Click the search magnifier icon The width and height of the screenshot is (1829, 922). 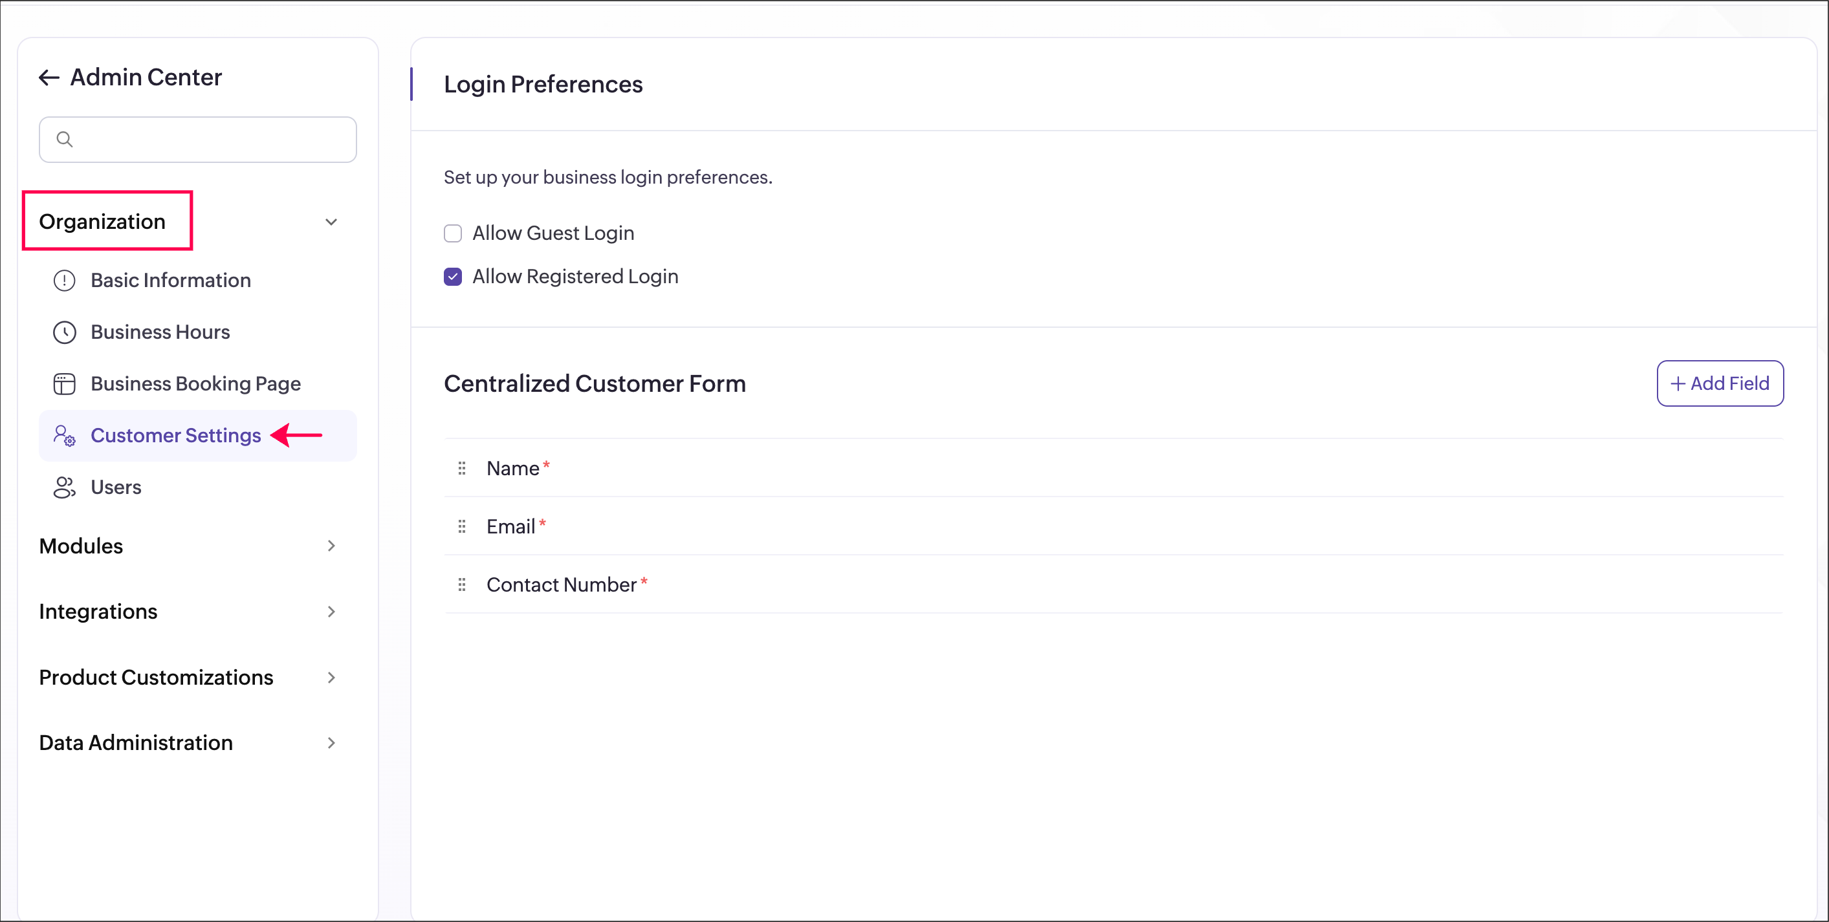pos(65,139)
